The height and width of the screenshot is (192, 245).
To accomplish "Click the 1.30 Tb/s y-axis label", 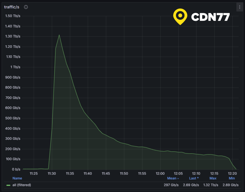I will click(x=13, y=36).
